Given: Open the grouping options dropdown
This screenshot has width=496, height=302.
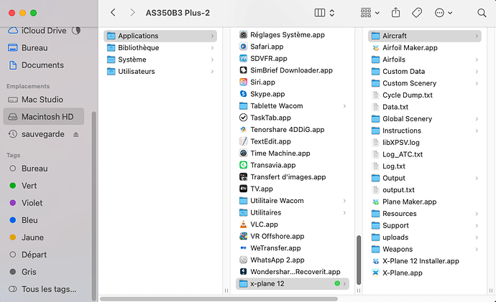Looking at the screenshot, I should [x=369, y=13].
